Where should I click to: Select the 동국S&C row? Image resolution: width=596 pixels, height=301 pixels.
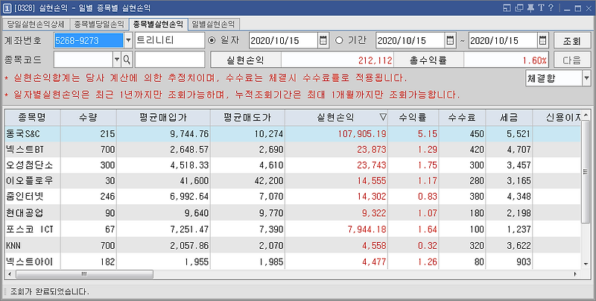pyautogui.click(x=293, y=134)
